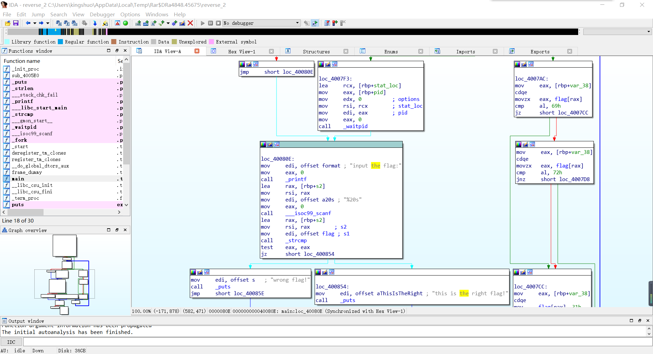Click the blue down arrow icon
Image resolution: width=653 pixels, height=354 pixels.
coord(95,23)
